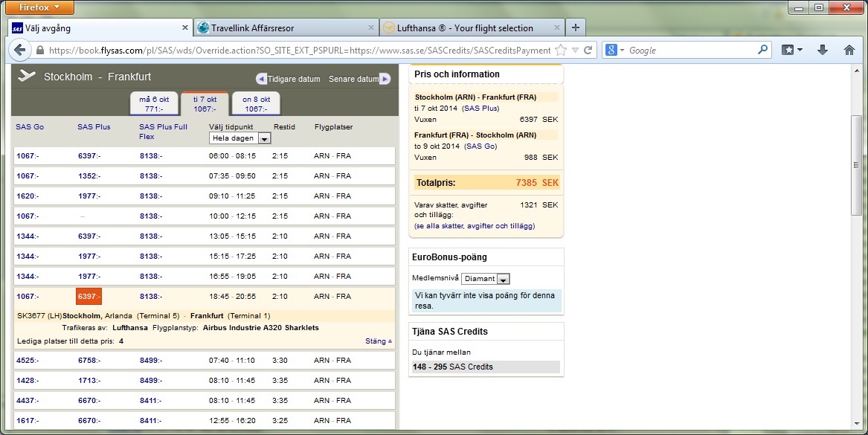Image resolution: width=868 pixels, height=435 pixels.
Task: Open se alla skatter, avgifter och tillägg link
Action: point(475,226)
